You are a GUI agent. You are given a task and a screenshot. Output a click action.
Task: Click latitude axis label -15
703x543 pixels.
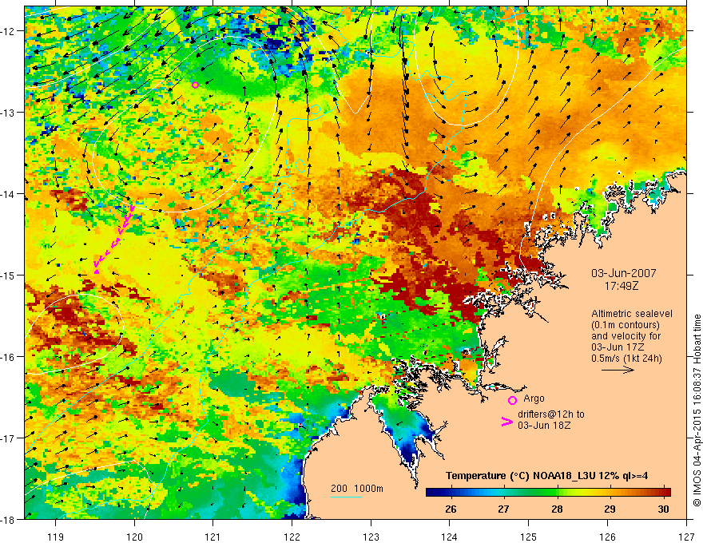click(9, 275)
